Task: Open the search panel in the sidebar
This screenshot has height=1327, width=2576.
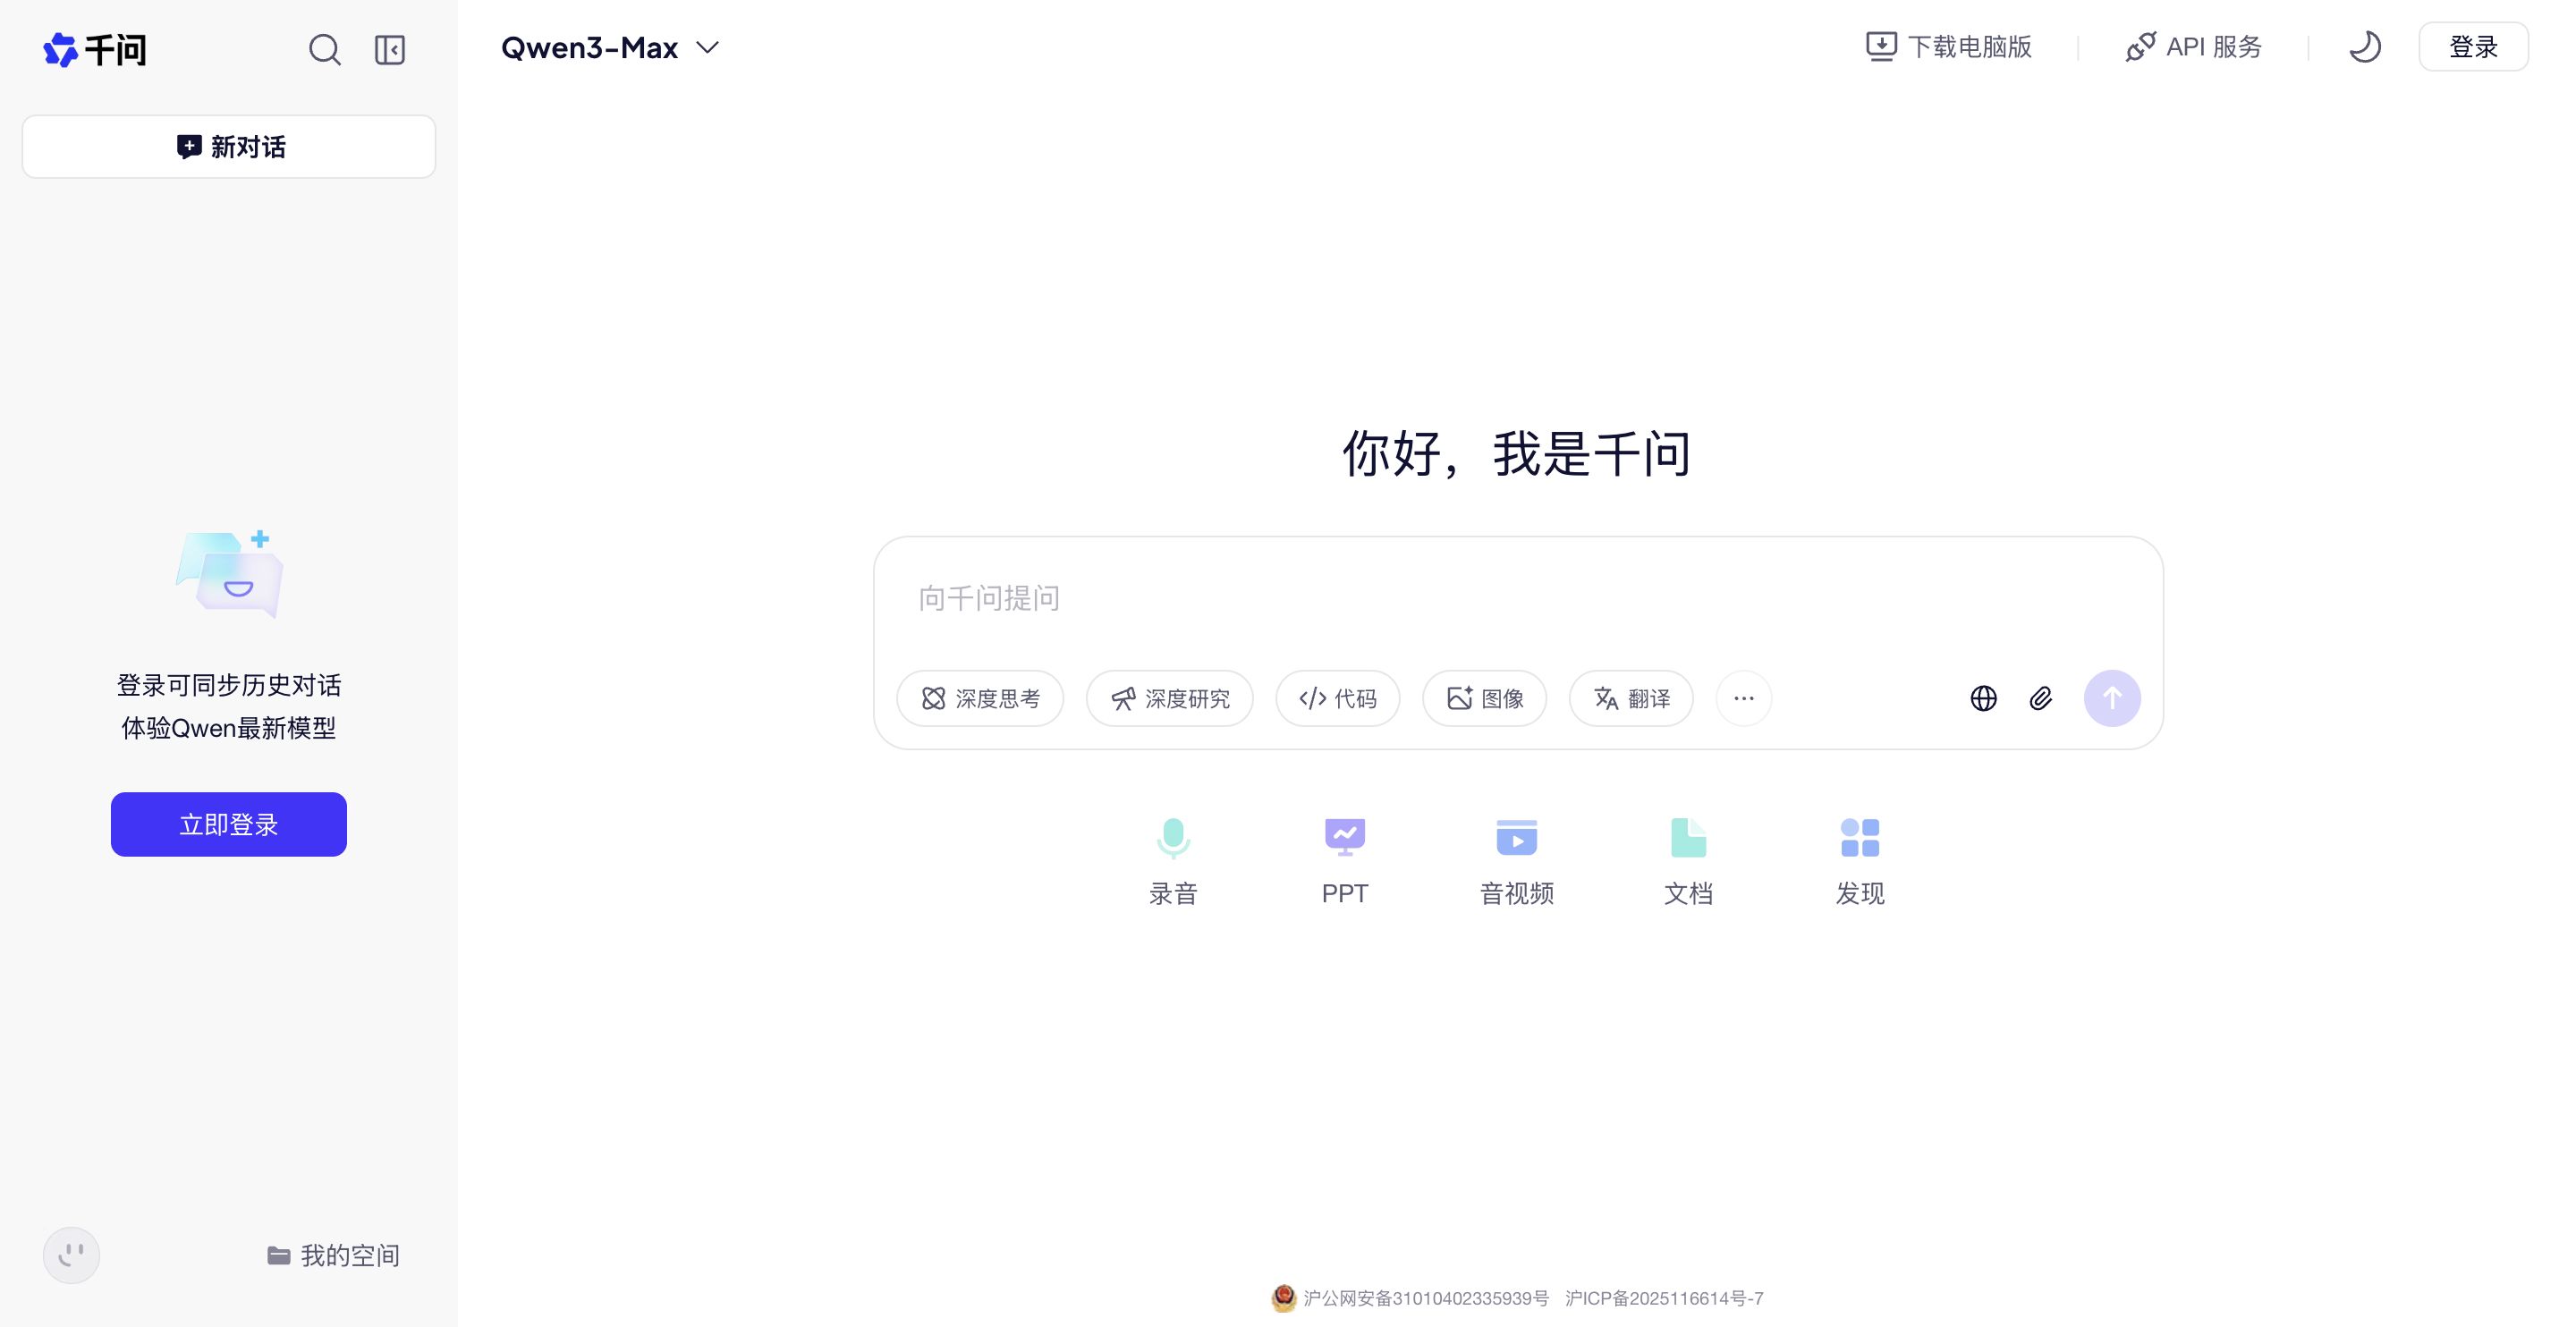Action: [325, 49]
